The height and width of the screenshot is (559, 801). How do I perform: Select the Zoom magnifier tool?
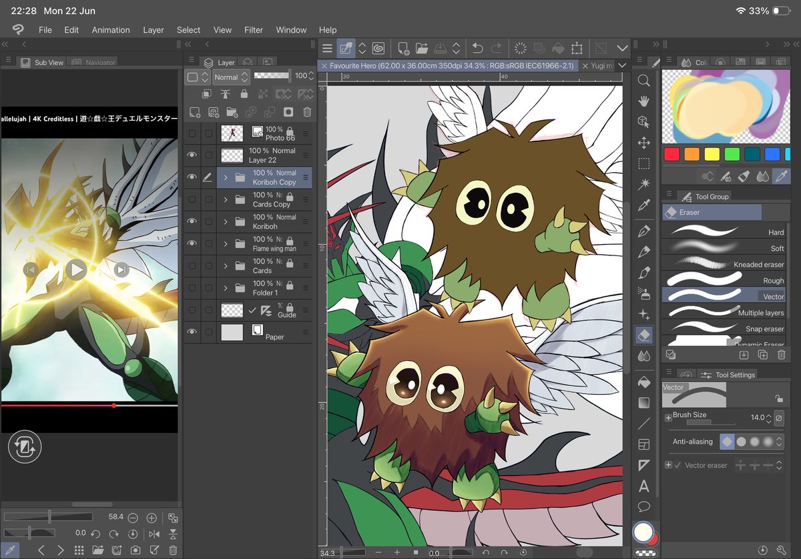coord(643,81)
